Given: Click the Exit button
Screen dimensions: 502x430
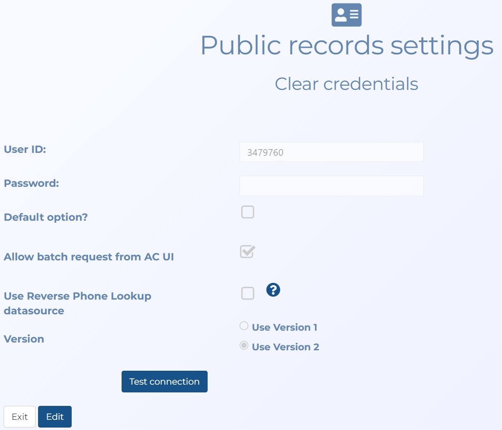Looking at the screenshot, I should [x=20, y=417].
